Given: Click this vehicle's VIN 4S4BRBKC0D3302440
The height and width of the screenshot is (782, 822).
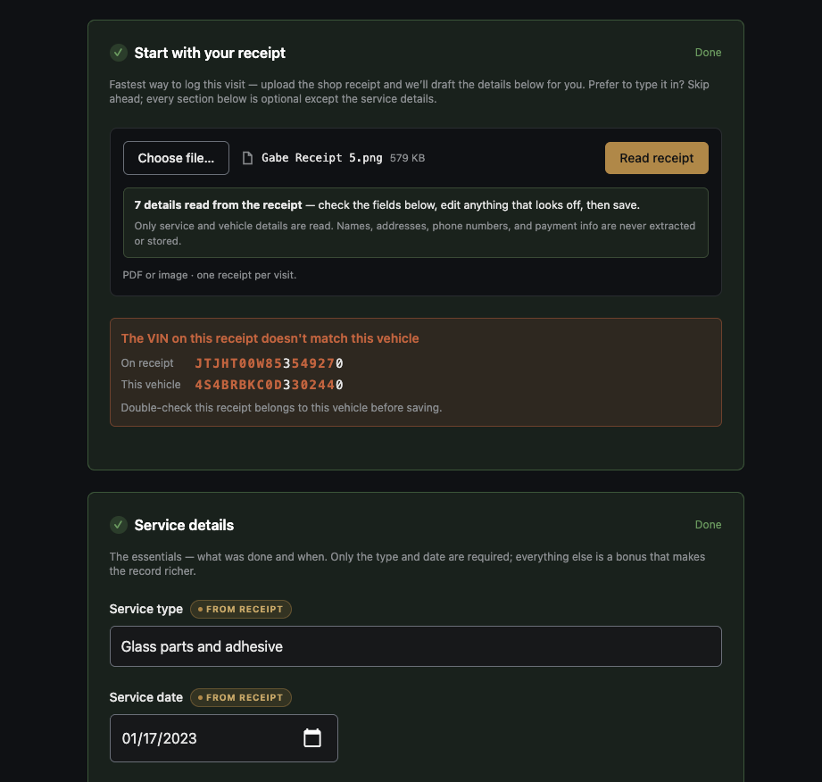Looking at the screenshot, I should click(269, 385).
